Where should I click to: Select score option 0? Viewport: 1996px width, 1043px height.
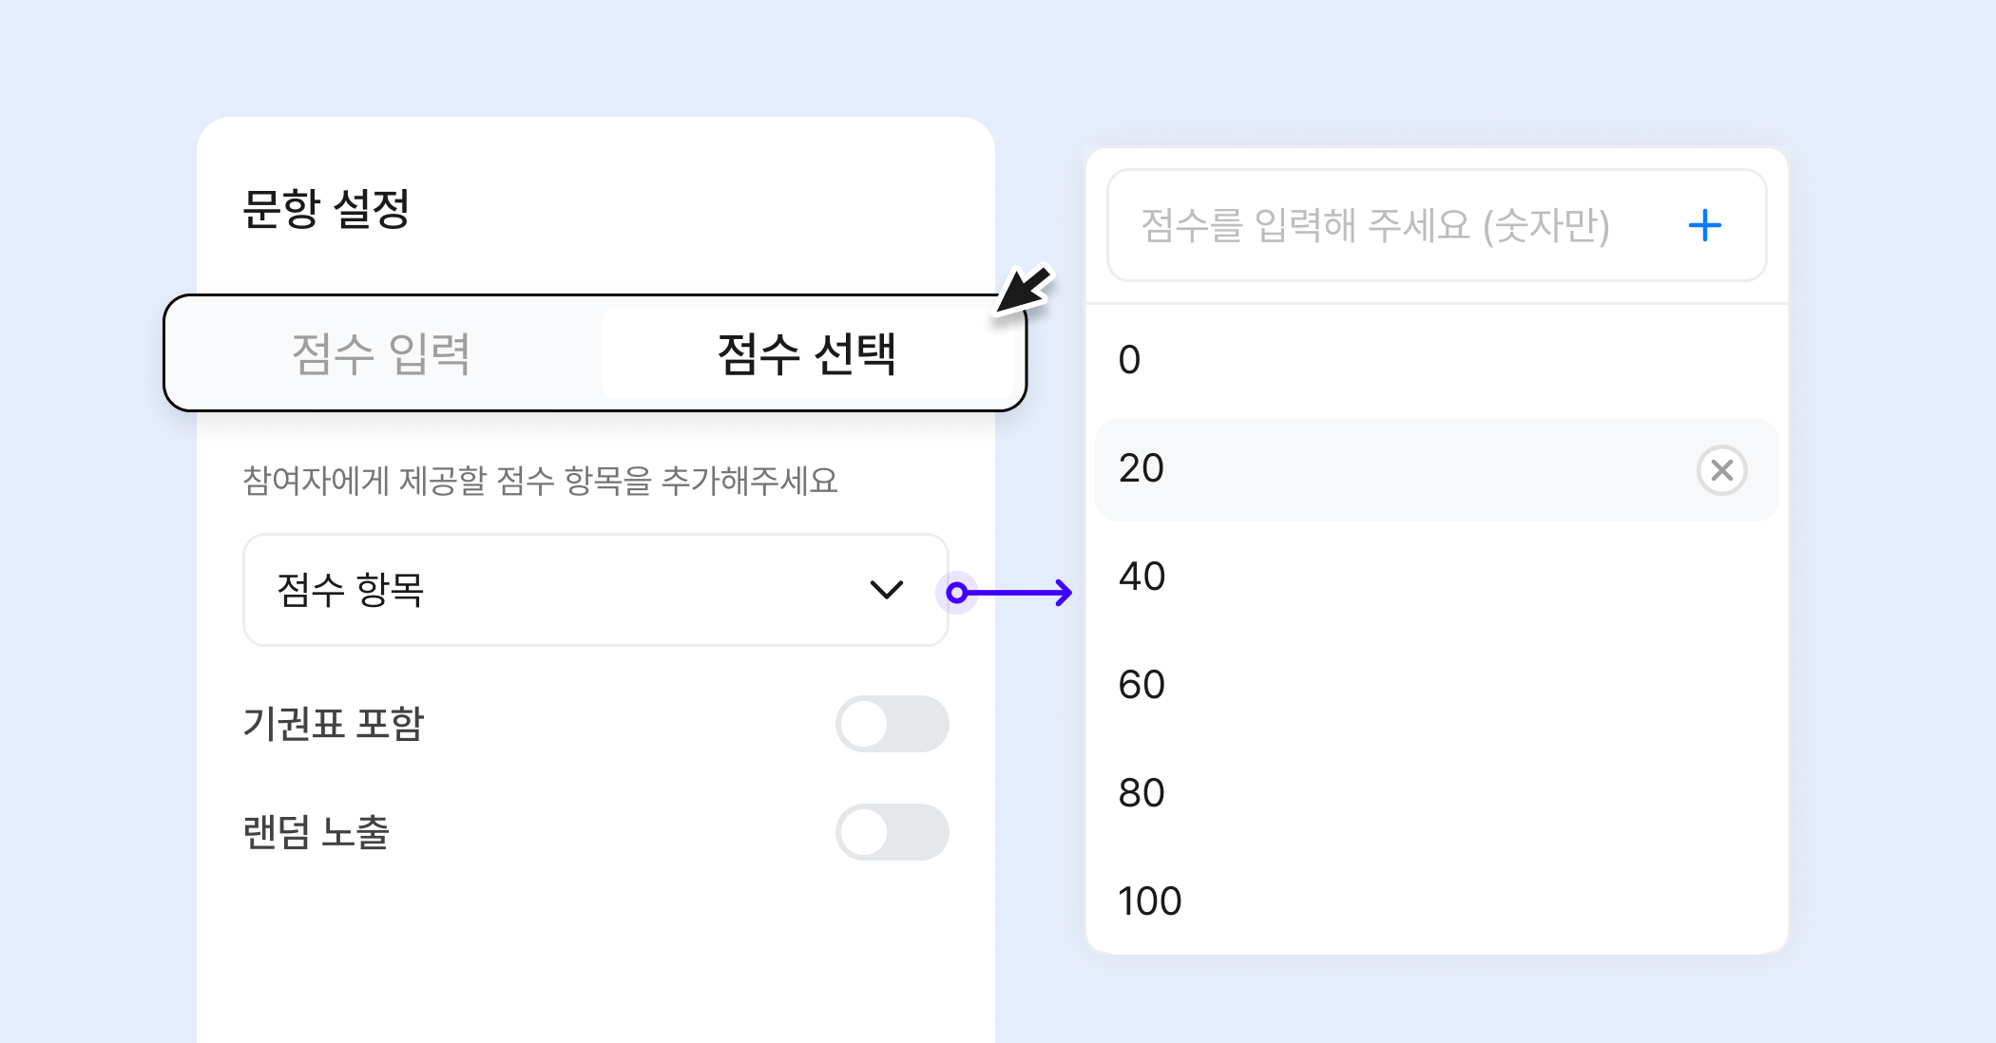click(x=1129, y=360)
